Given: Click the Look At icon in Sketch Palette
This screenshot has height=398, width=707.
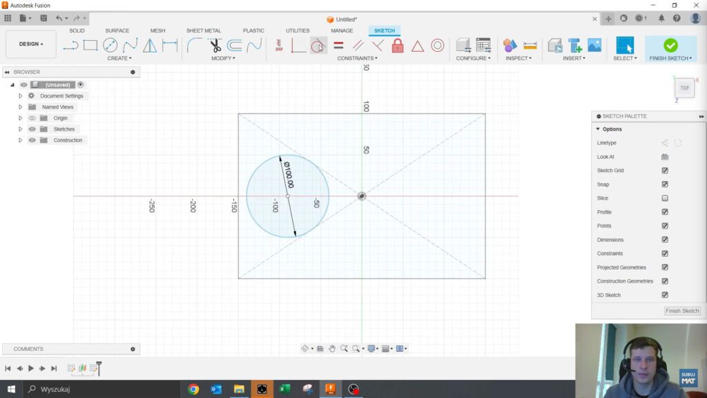Looking at the screenshot, I should (665, 157).
